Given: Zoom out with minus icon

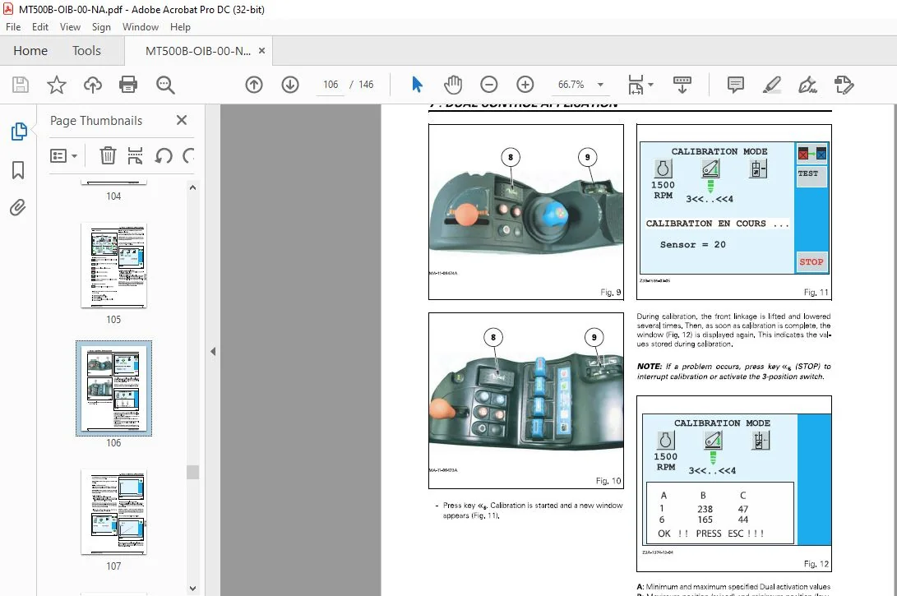Looking at the screenshot, I should click(488, 85).
